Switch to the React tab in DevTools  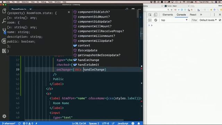pos(193,15)
